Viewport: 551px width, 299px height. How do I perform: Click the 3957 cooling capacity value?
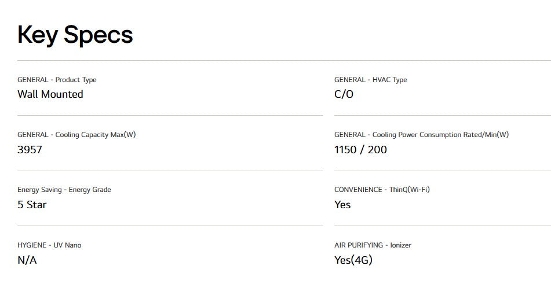[30, 149]
